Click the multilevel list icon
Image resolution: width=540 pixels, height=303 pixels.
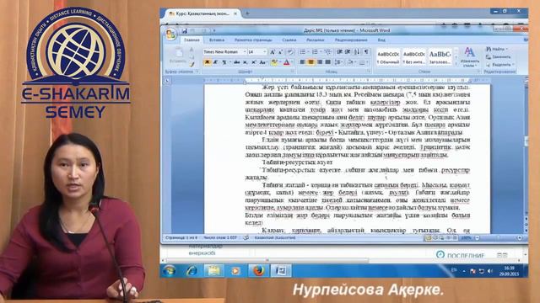pos(327,52)
